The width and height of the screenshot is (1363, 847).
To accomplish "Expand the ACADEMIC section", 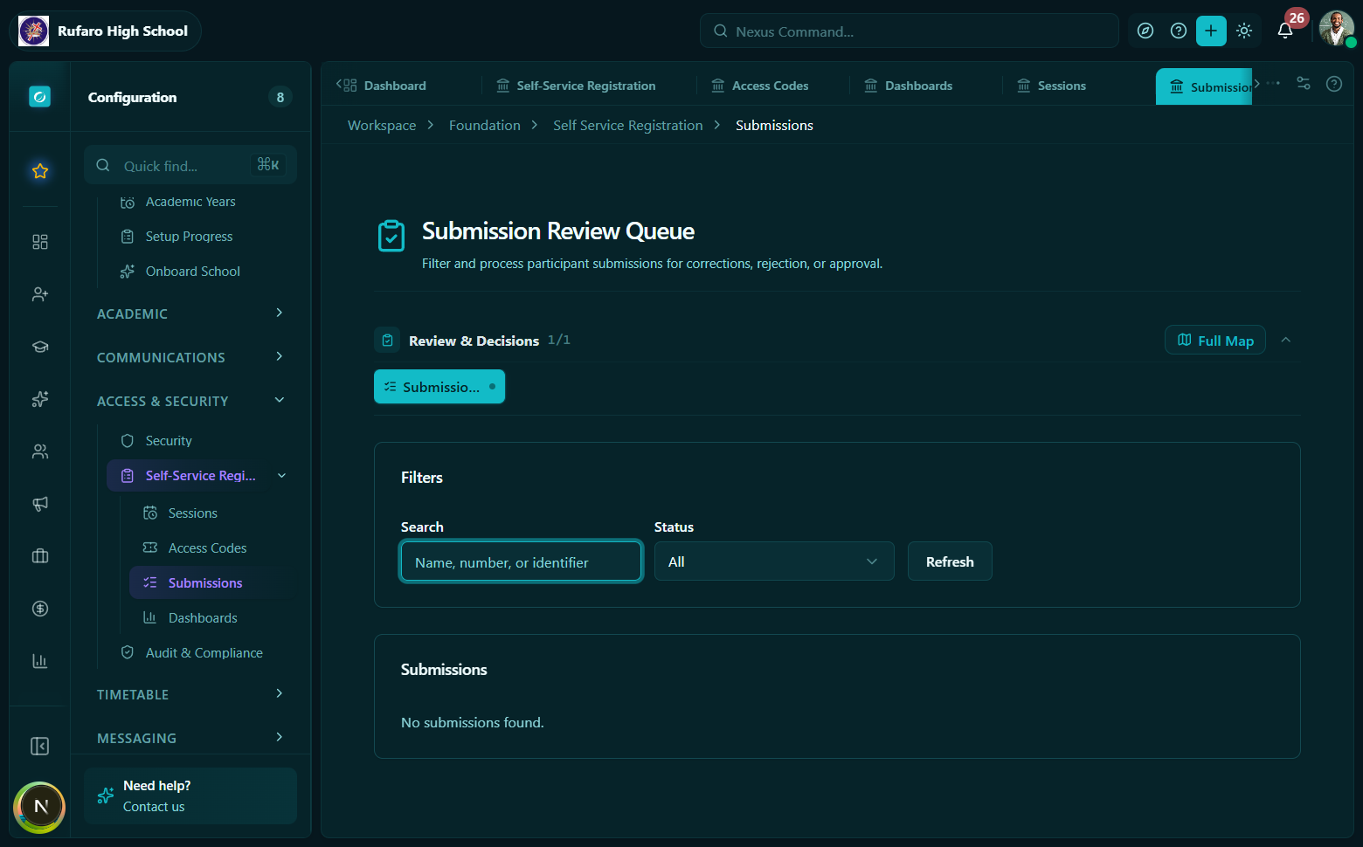I will coord(190,313).
